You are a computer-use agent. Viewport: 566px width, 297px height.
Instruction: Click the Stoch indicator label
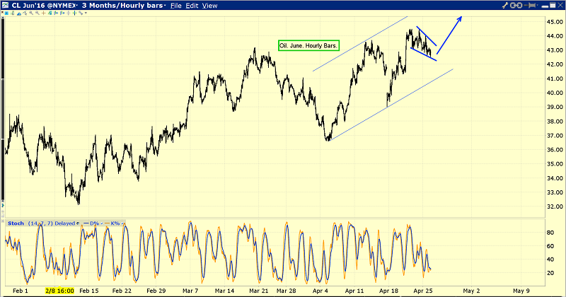(16, 223)
